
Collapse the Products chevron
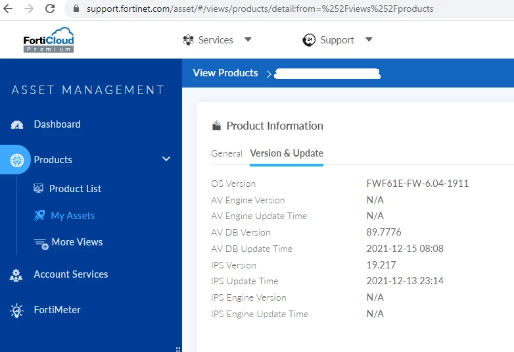pos(166,159)
